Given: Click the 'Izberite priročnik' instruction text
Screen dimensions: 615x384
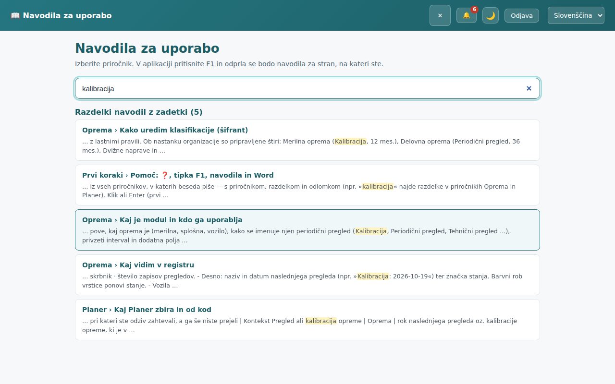Looking at the screenshot, I should pos(229,64).
